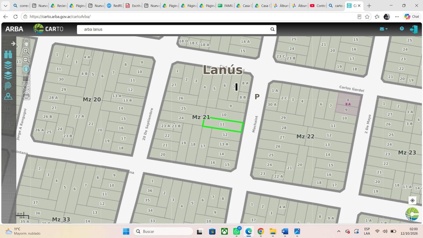Switch to the 'Escritu' tab
This screenshot has height=238, width=423.
tap(133, 5)
